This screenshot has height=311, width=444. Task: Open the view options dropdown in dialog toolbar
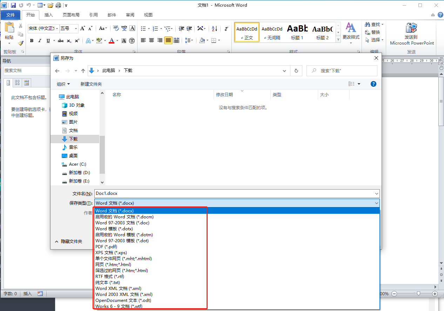(x=359, y=84)
